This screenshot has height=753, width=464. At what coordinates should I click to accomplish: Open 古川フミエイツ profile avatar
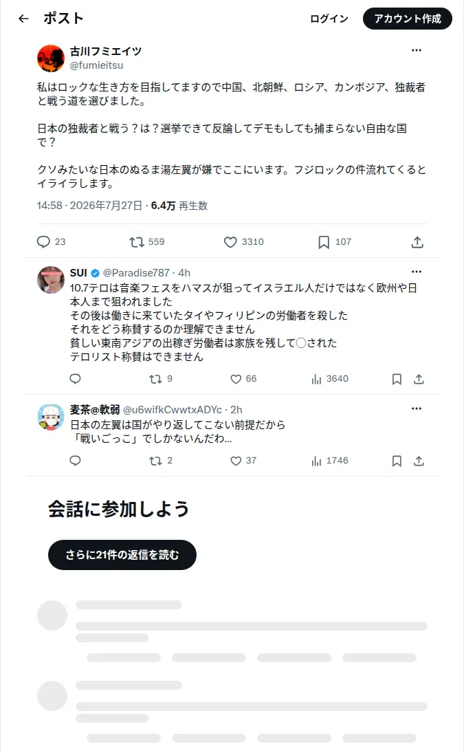(x=51, y=58)
